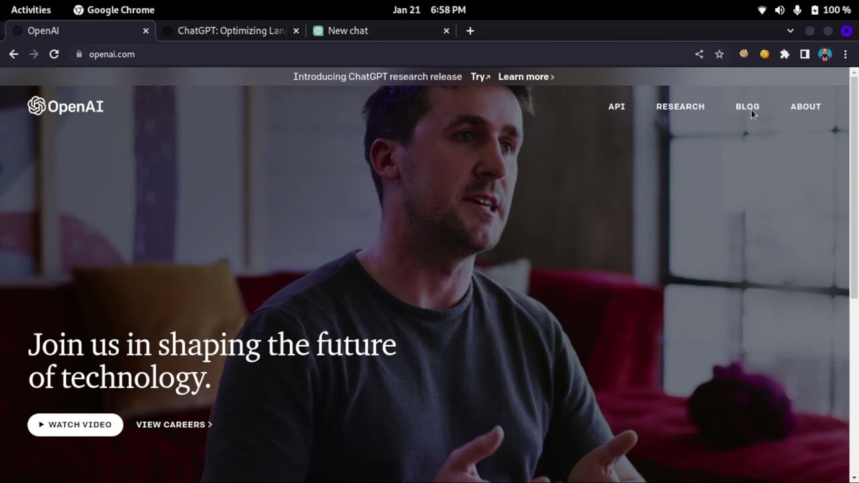Viewport: 859px width, 483px height.
Task: Click the Try link in banner
Action: pyautogui.click(x=481, y=76)
